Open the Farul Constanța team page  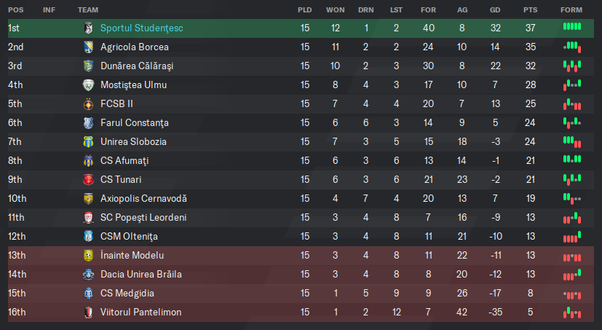(135, 123)
